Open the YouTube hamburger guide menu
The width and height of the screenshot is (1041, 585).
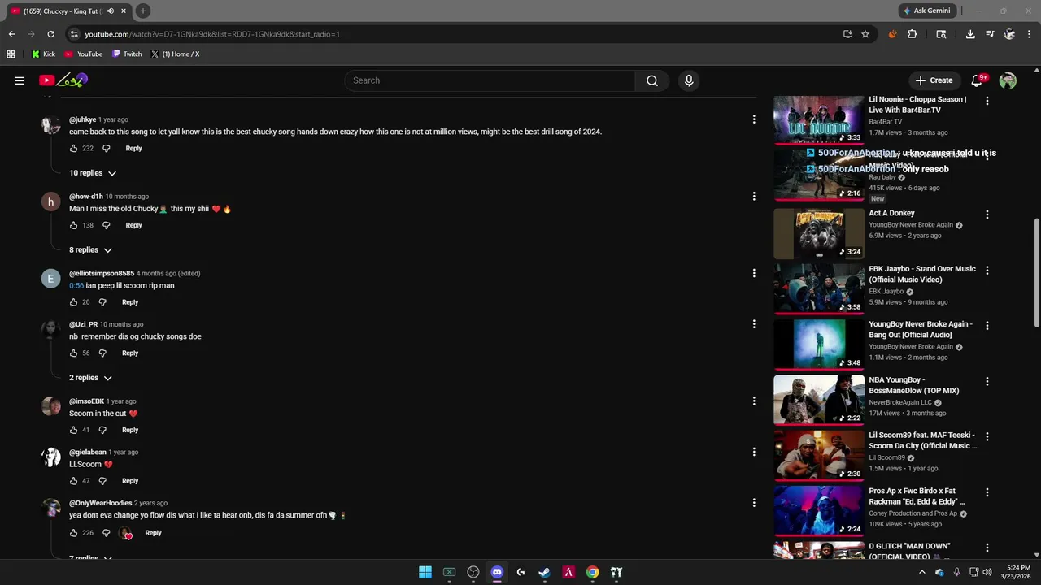[20, 80]
